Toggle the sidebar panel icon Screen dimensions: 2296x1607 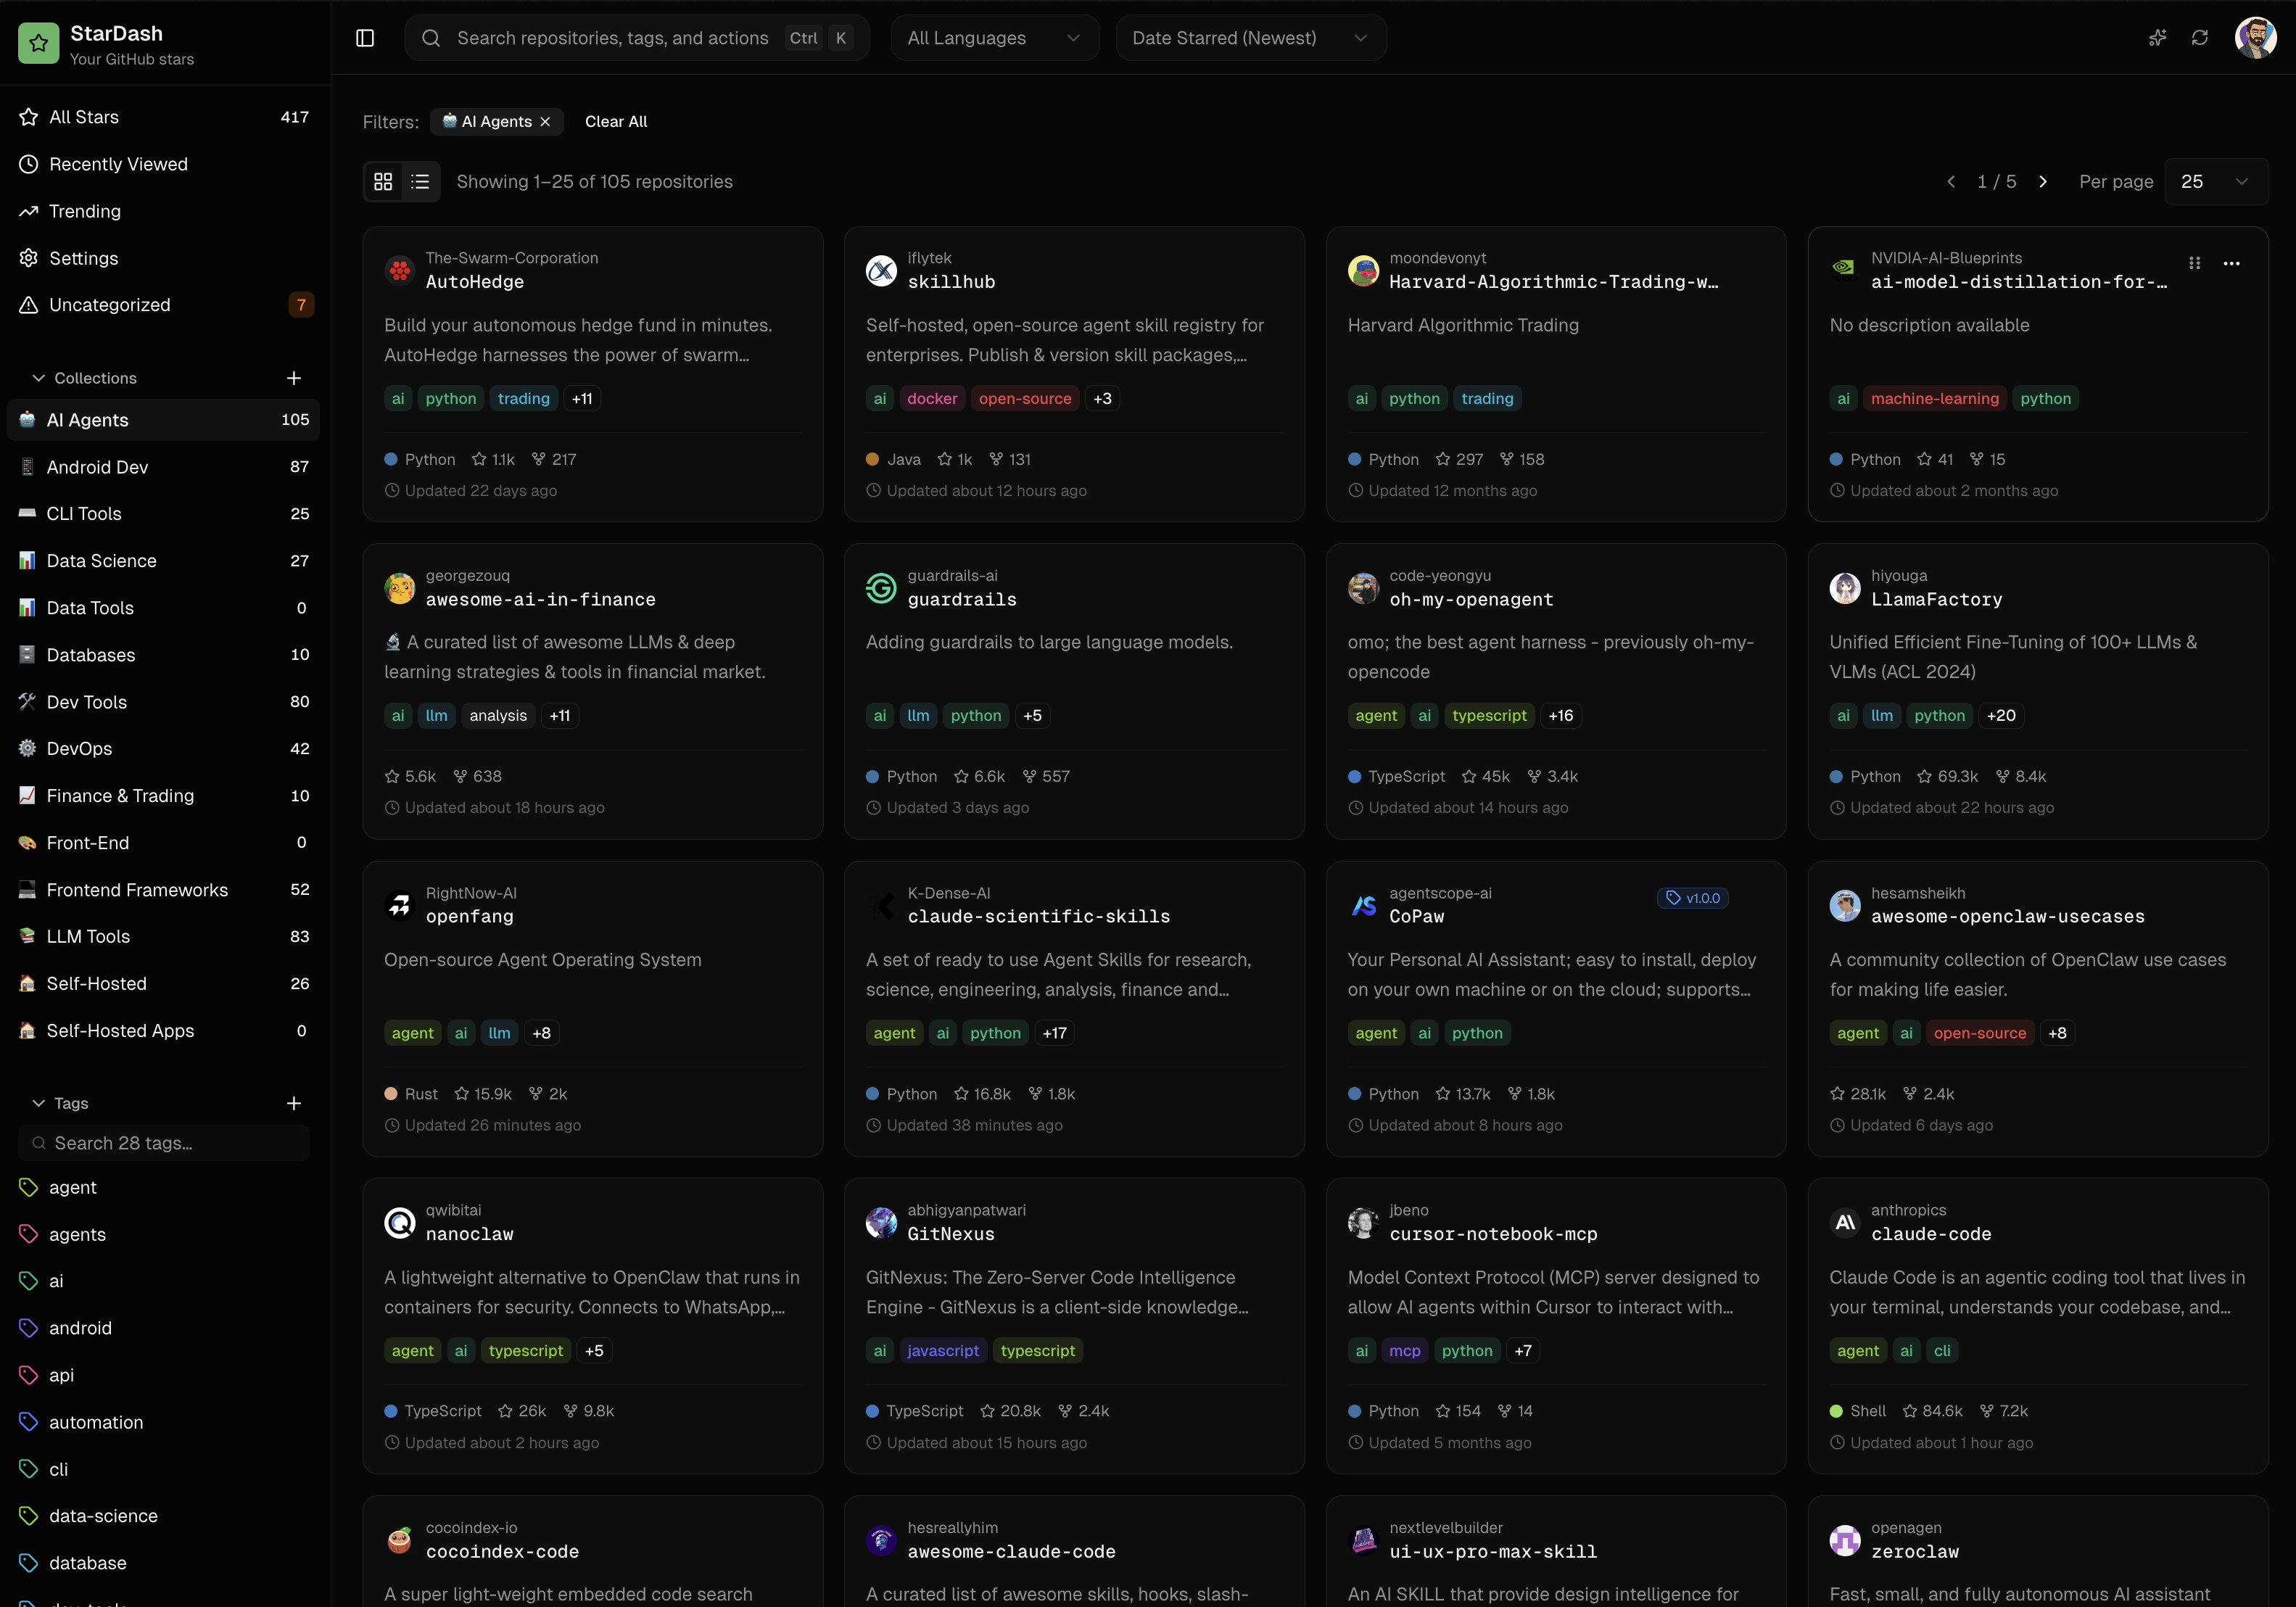pos(365,38)
